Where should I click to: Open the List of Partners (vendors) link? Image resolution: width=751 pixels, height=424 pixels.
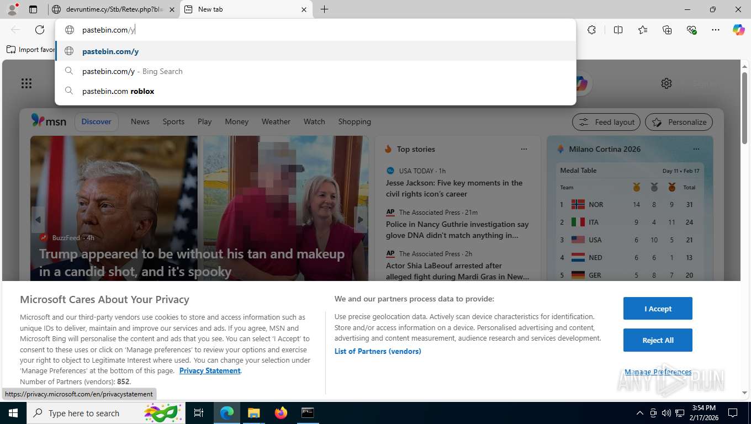(x=378, y=351)
